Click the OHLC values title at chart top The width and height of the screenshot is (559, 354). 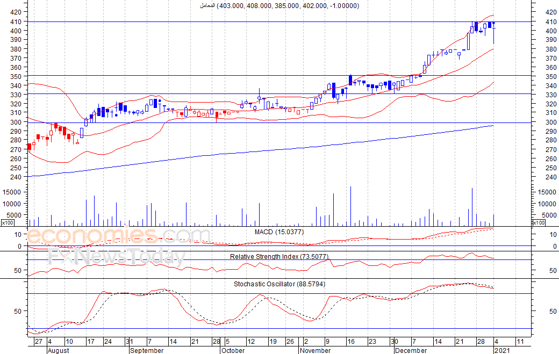tap(279, 6)
